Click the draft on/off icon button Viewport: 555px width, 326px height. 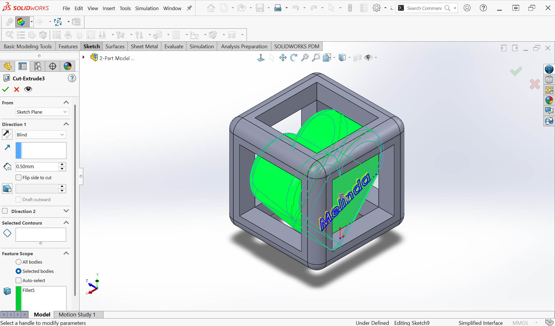7,189
